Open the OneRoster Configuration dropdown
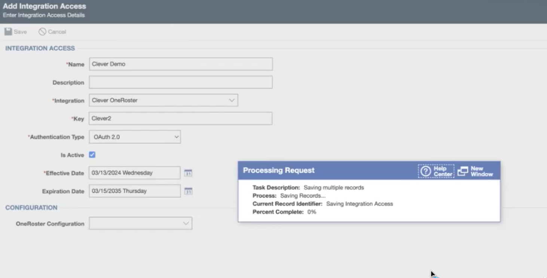The height and width of the screenshot is (278, 547). click(186, 223)
